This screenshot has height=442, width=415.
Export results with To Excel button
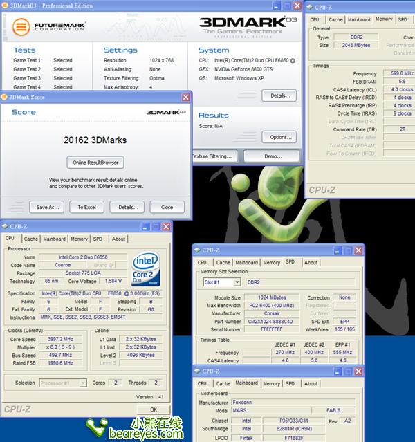(87, 208)
